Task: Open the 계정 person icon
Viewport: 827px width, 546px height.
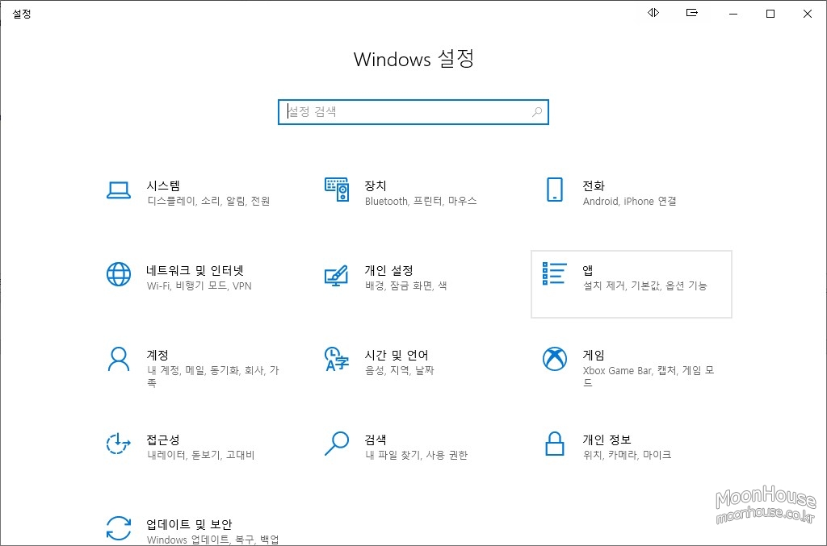Action: (119, 359)
